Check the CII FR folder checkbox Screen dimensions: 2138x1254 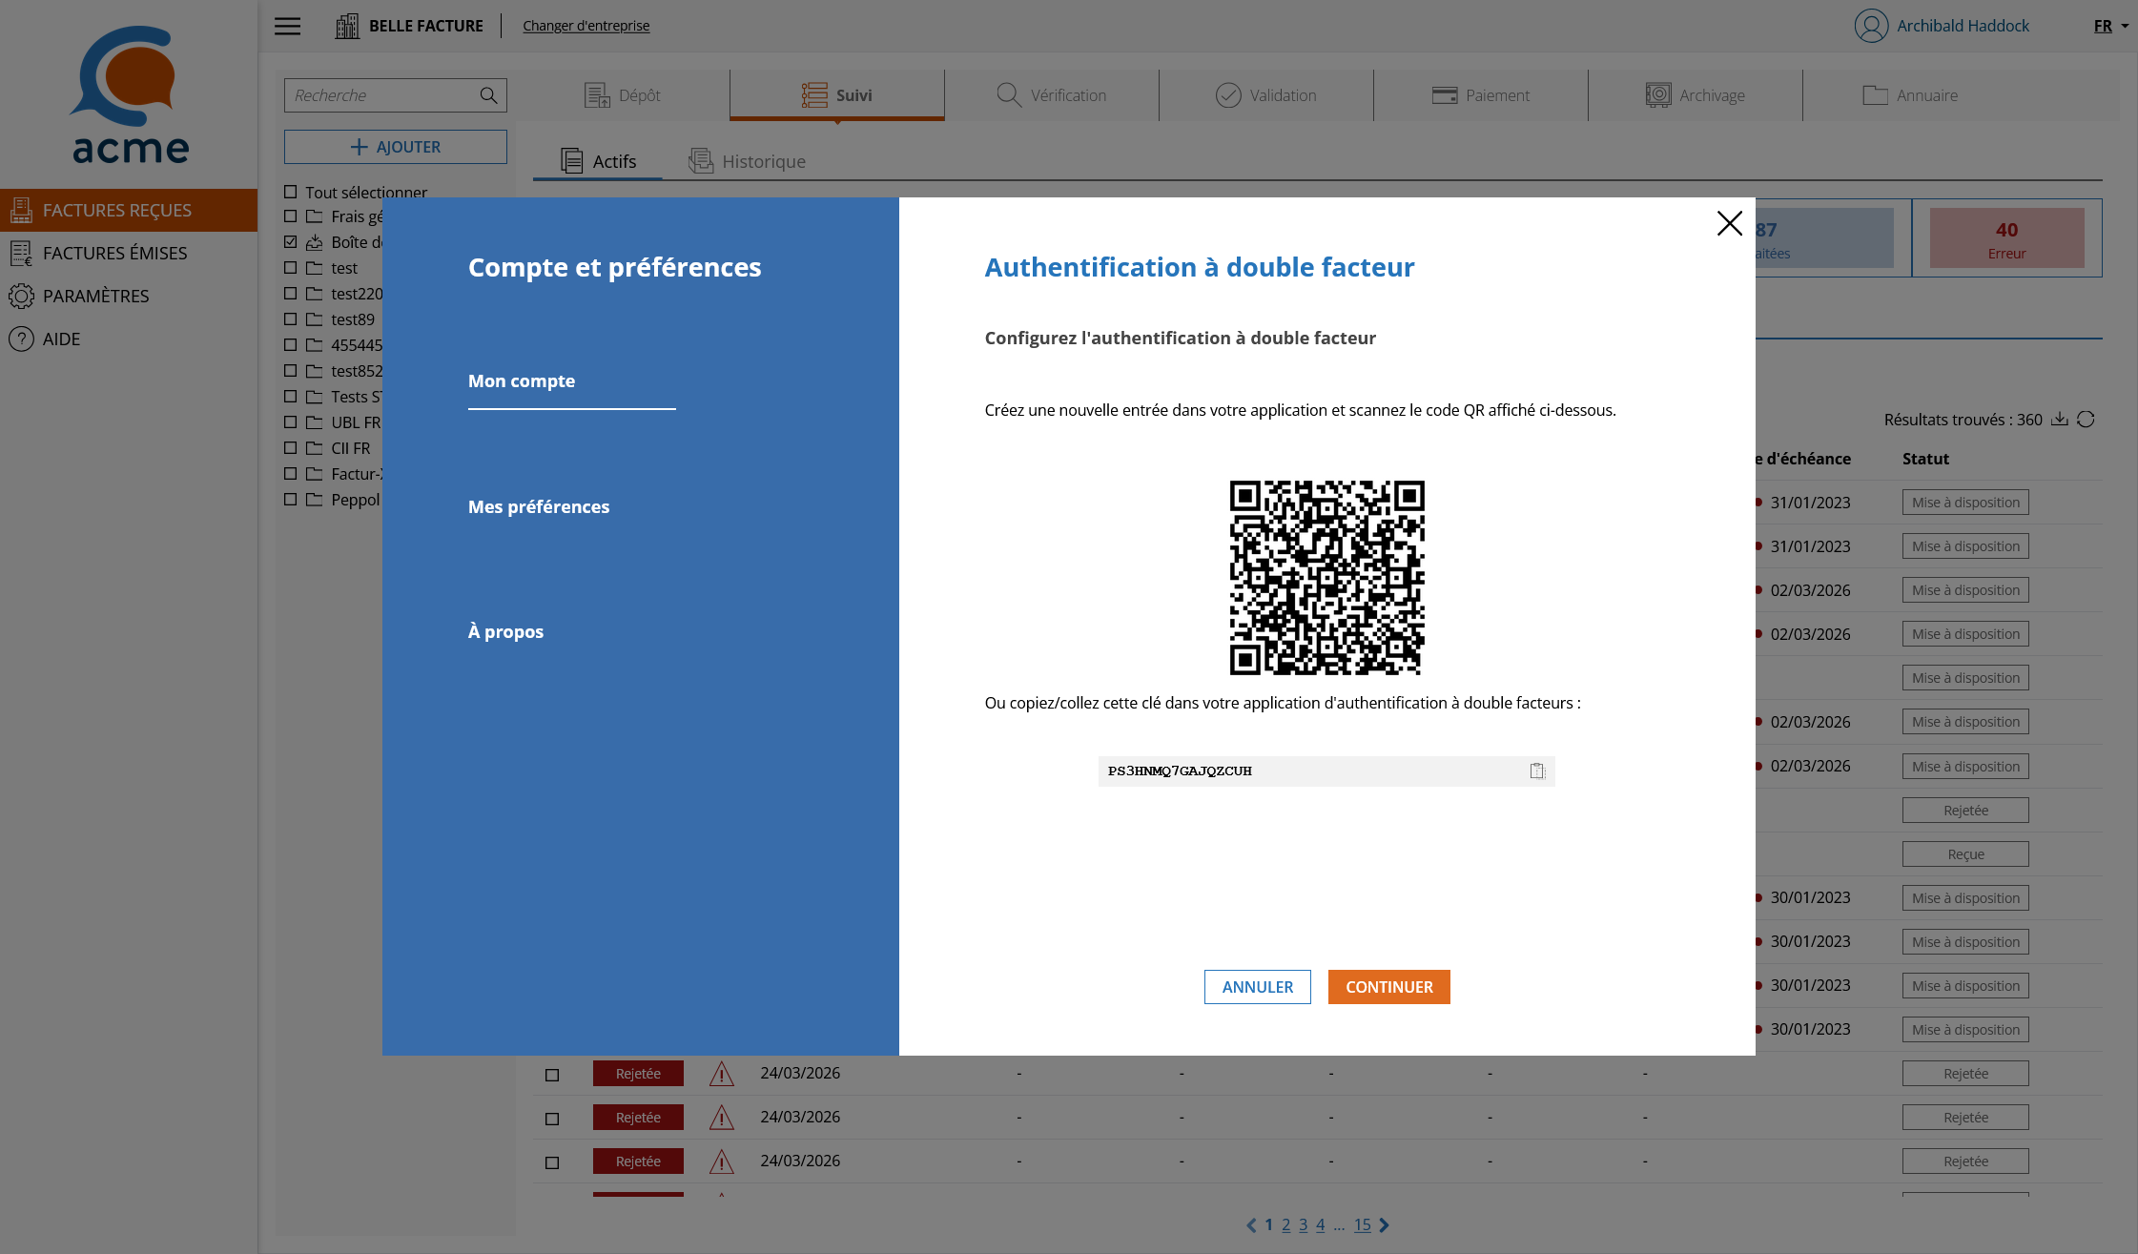coord(290,448)
